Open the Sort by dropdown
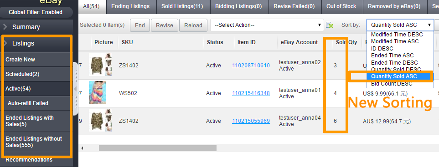439x167 pixels. point(400,25)
